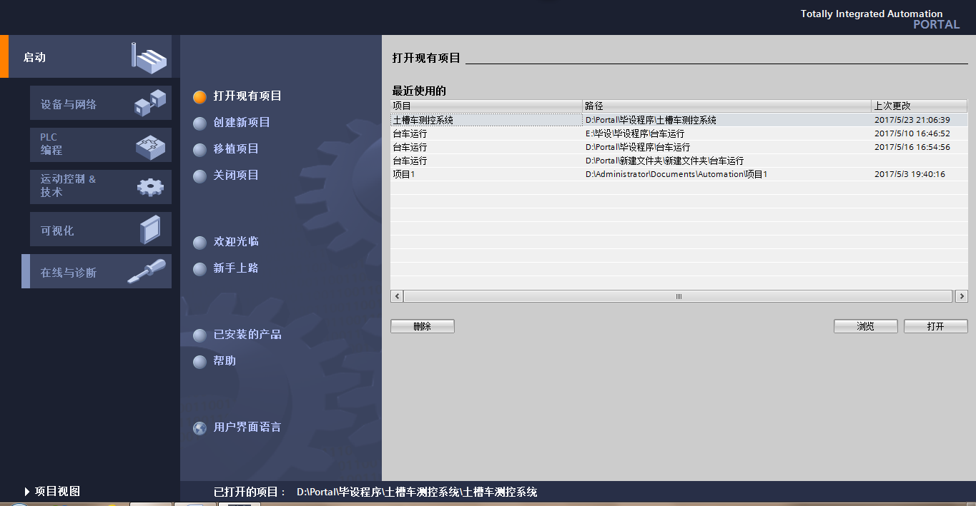Click the bullet beside 新手上路

tap(200, 269)
